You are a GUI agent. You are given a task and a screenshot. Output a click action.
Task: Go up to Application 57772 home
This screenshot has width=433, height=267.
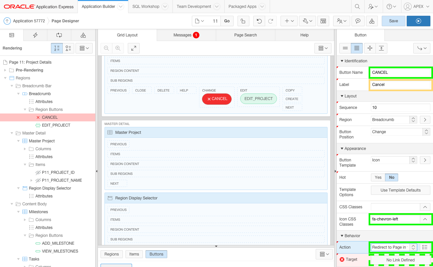coord(7,21)
